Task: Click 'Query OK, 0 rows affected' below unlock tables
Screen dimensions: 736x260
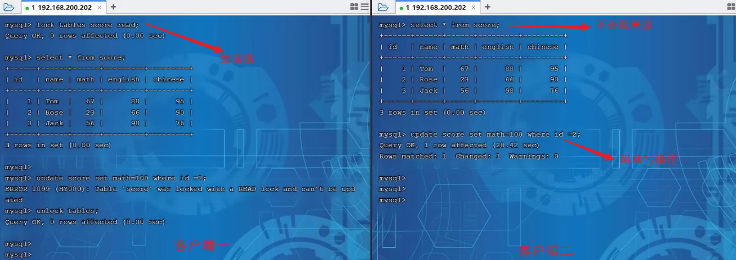Action: 85,222
